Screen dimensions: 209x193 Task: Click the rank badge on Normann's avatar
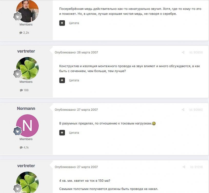point(17,131)
